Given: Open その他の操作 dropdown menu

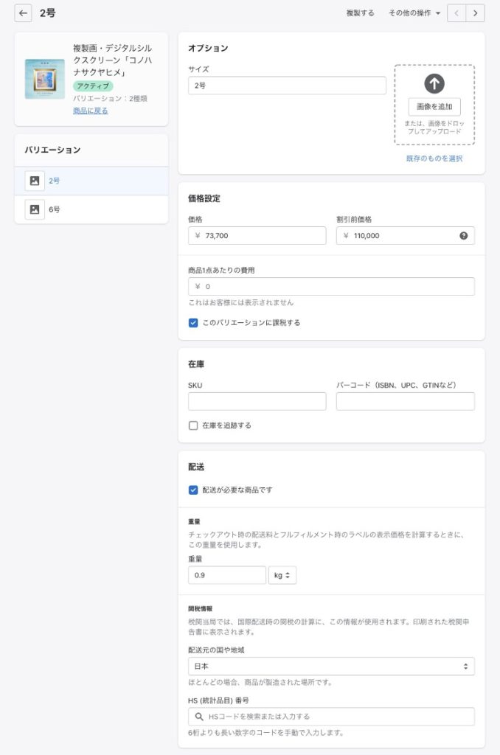Looking at the screenshot, I should (x=414, y=13).
